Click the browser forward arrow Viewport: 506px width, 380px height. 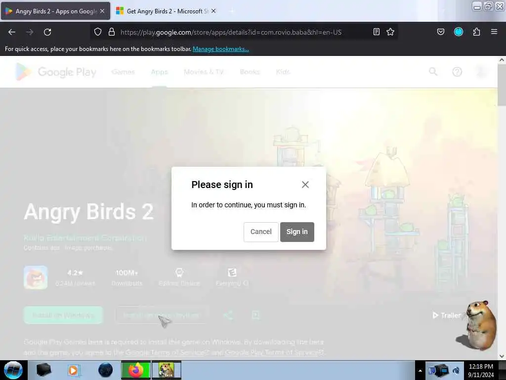[30, 32]
